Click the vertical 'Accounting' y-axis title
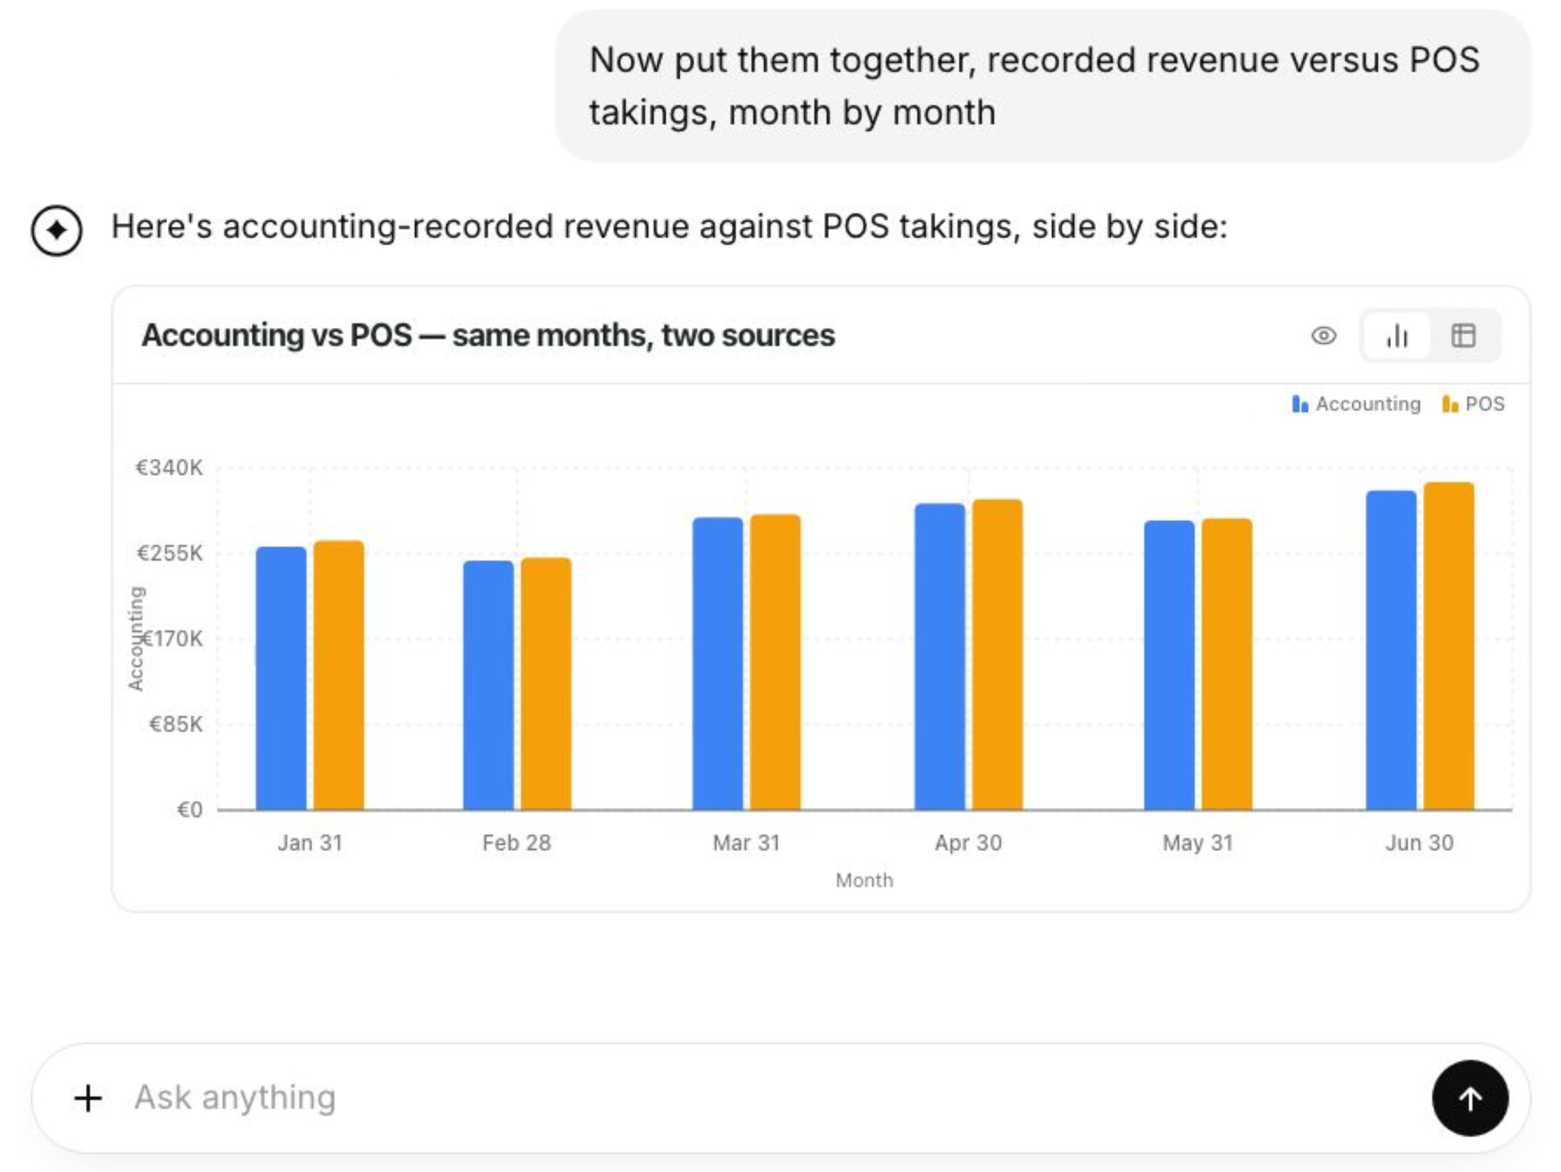The width and height of the screenshot is (1561, 1172). click(x=135, y=638)
